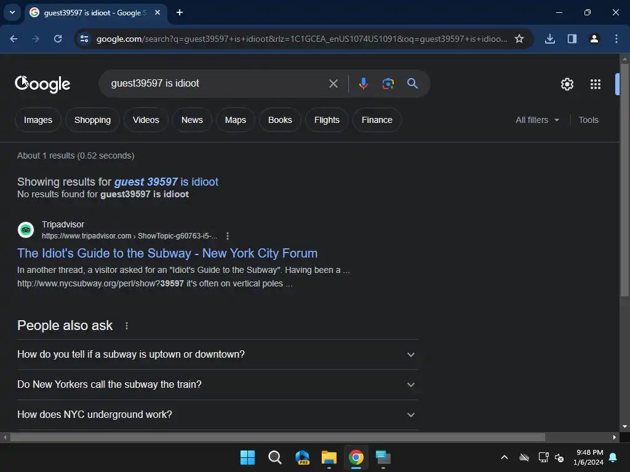Viewport: 630px width, 472px height.
Task: Select the google.com address bar URL
Action: click(x=301, y=39)
